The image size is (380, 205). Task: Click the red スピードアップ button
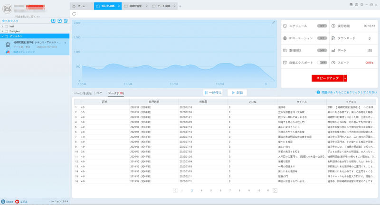pos(327,78)
